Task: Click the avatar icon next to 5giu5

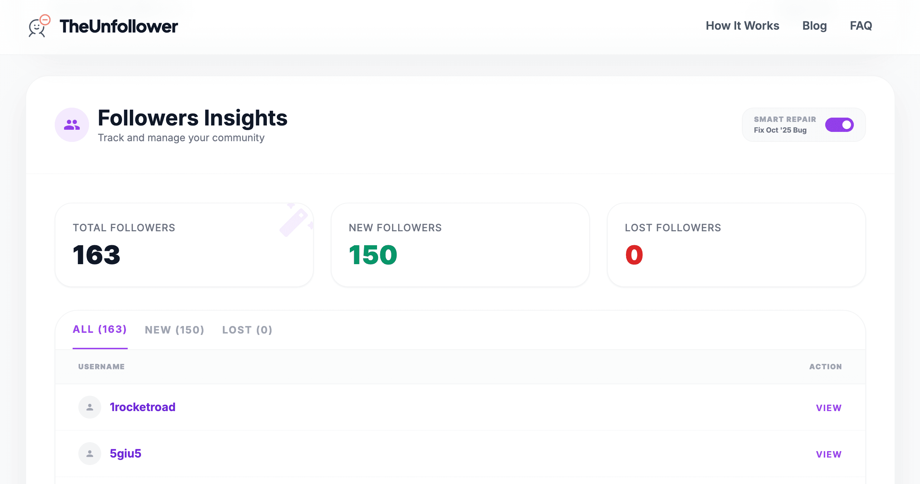Action: click(89, 453)
